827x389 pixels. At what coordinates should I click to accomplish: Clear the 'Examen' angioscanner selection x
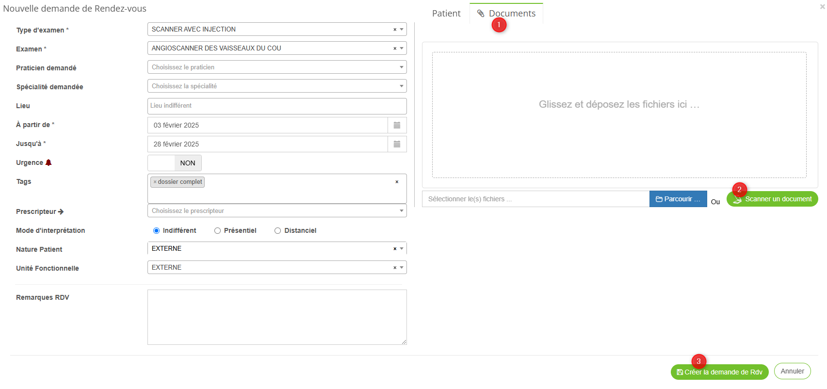(395, 49)
